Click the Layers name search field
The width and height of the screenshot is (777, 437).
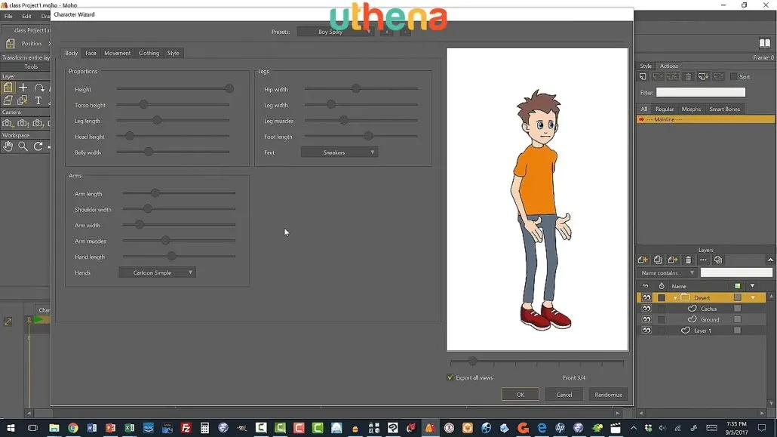[736, 272]
